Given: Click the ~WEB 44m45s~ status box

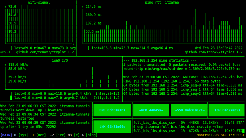Looking at the screenshot, I should (x=151, y=110).
